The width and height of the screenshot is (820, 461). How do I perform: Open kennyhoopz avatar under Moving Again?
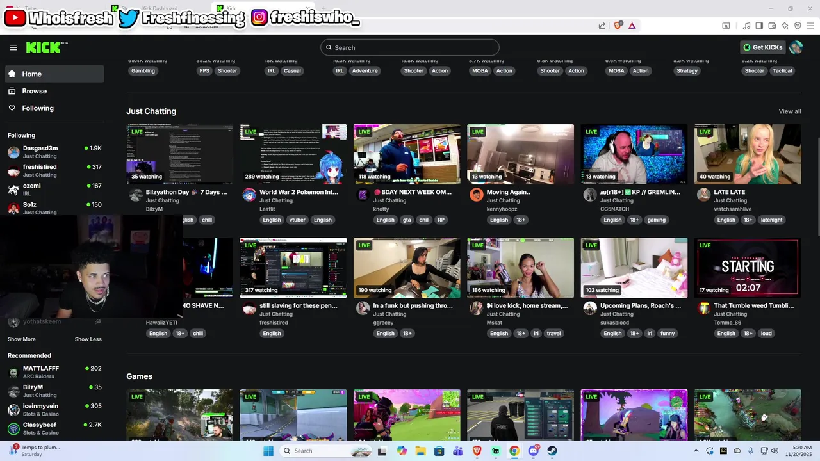pos(476,195)
